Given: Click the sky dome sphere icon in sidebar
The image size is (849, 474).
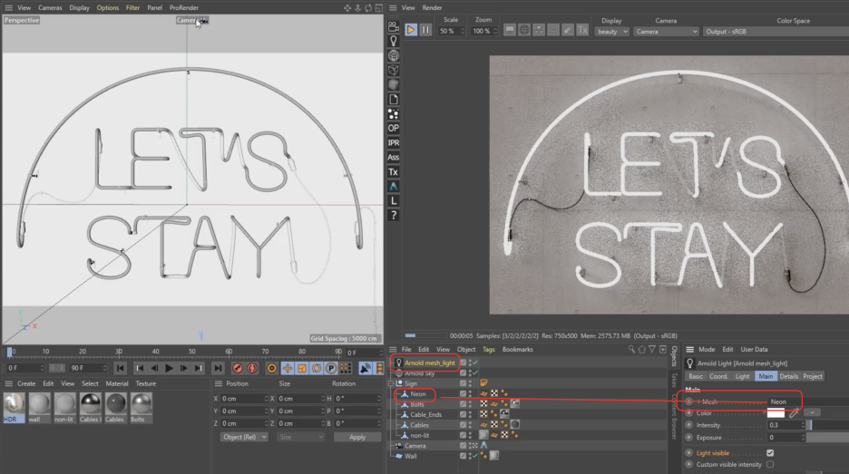Looking at the screenshot, I should coord(394,55).
